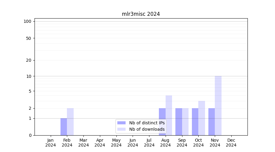Image resolution: width=275 pixels, height=152 pixels.
Task: Select the 'Nb of distinct IPs' legend label
Action: (x=147, y=123)
